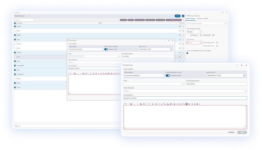
Task: Open calendar picker for Set to run at
Action: coord(244,75)
